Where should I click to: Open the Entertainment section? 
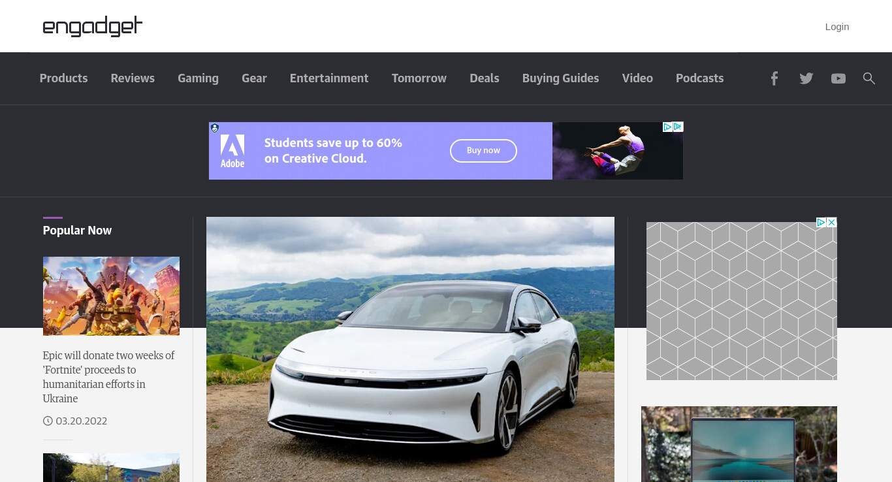[x=329, y=78]
